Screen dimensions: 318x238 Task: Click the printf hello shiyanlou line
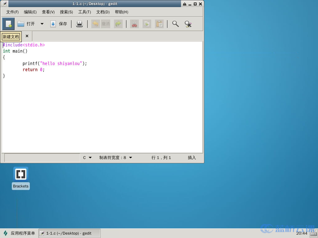55,64
